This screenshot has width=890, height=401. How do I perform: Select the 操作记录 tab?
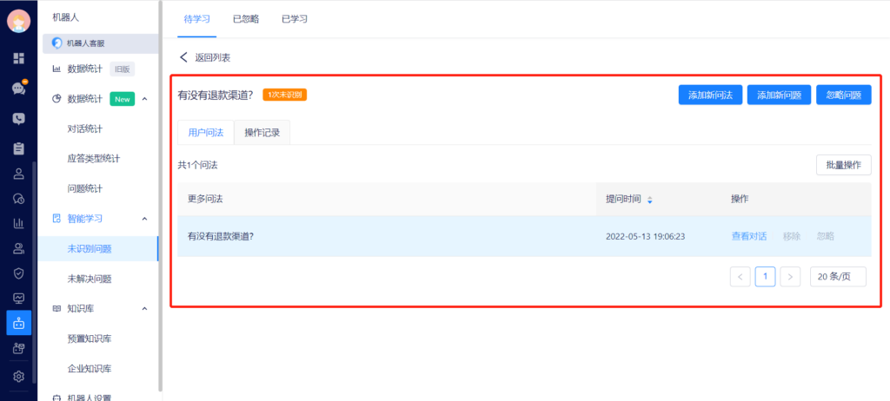[262, 133]
